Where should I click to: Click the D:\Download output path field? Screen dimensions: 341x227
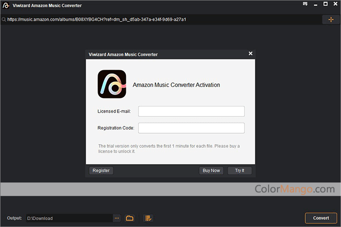click(70, 218)
